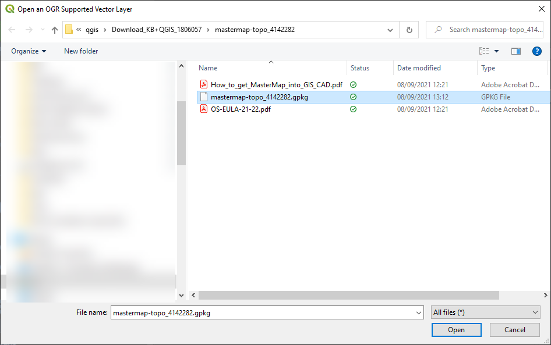
Task: Click PDF icon of How_to_get_MasterMap file
Action: (x=204, y=84)
